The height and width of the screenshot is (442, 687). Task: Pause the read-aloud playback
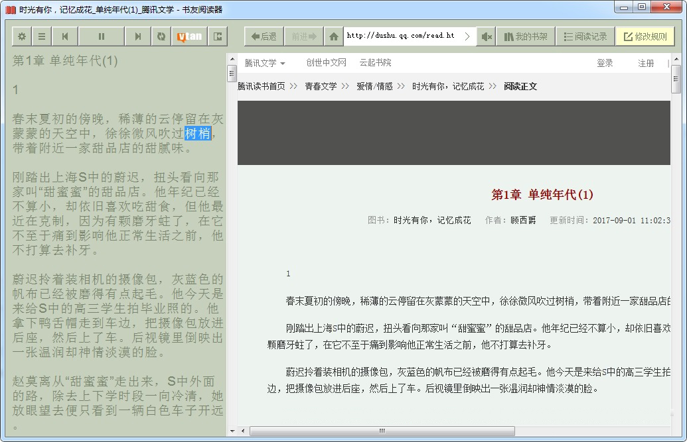[101, 36]
